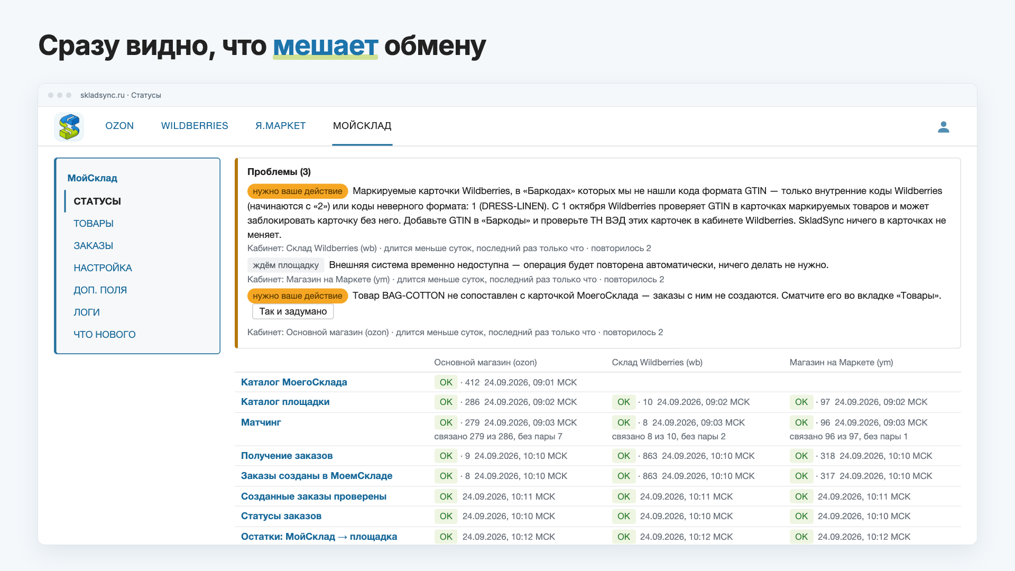Image resolution: width=1015 pixels, height=571 pixels.
Task: Open СТАТУСЫ in the sidebar
Action: pyautogui.click(x=97, y=201)
